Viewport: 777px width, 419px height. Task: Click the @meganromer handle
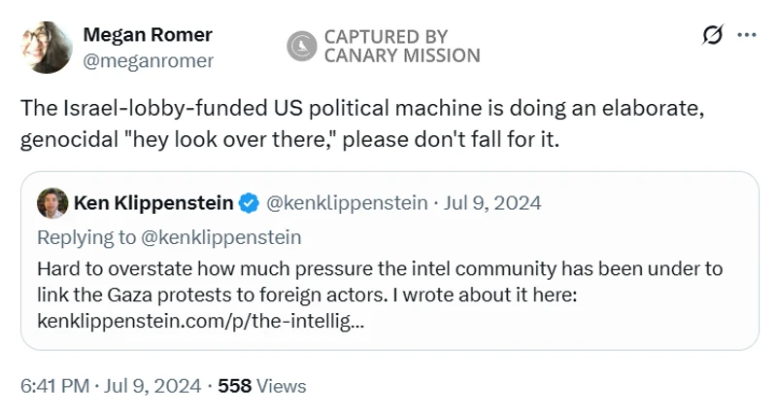[148, 60]
